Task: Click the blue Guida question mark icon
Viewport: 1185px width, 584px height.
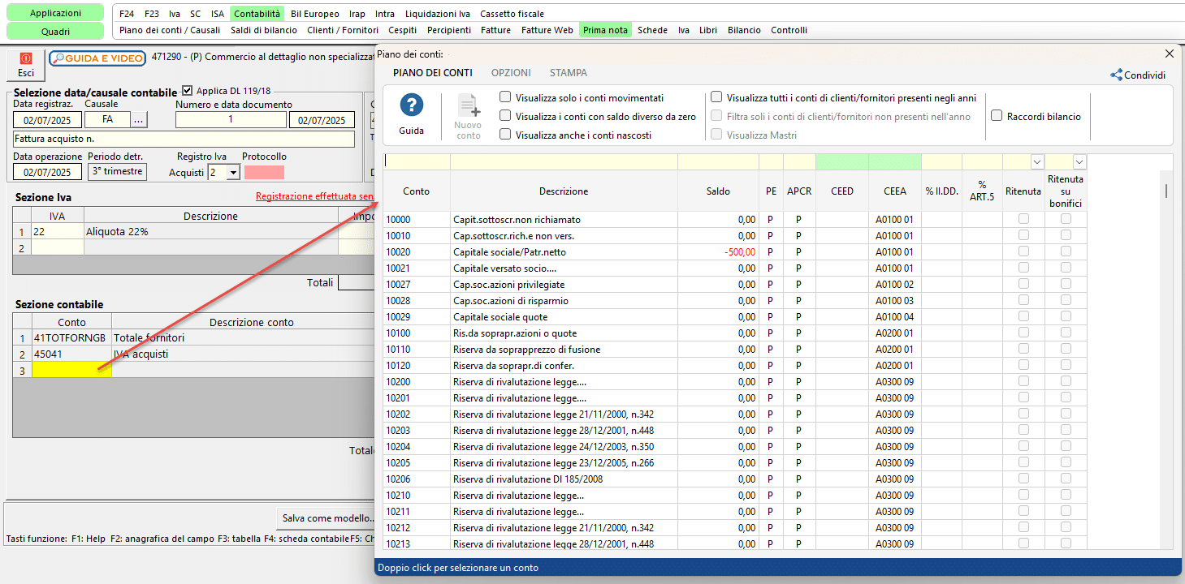Action: click(x=412, y=105)
